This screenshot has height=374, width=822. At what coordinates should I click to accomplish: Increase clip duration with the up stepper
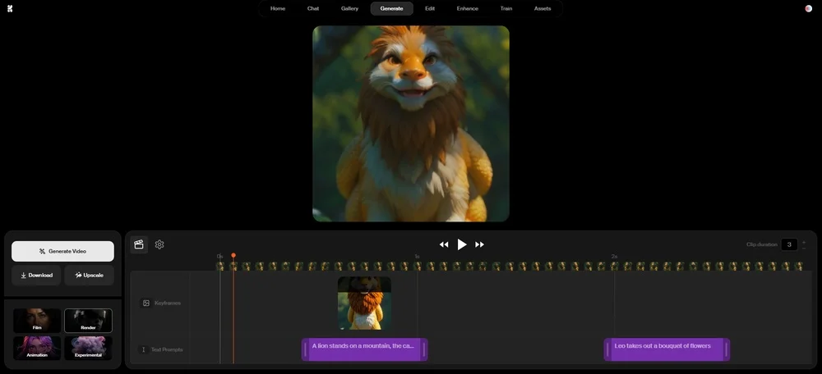[804, 241]
